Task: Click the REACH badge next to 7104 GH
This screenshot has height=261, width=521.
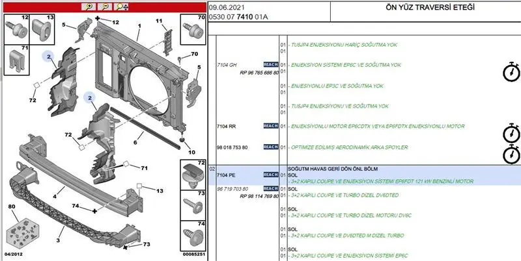Action: point(270,65)
